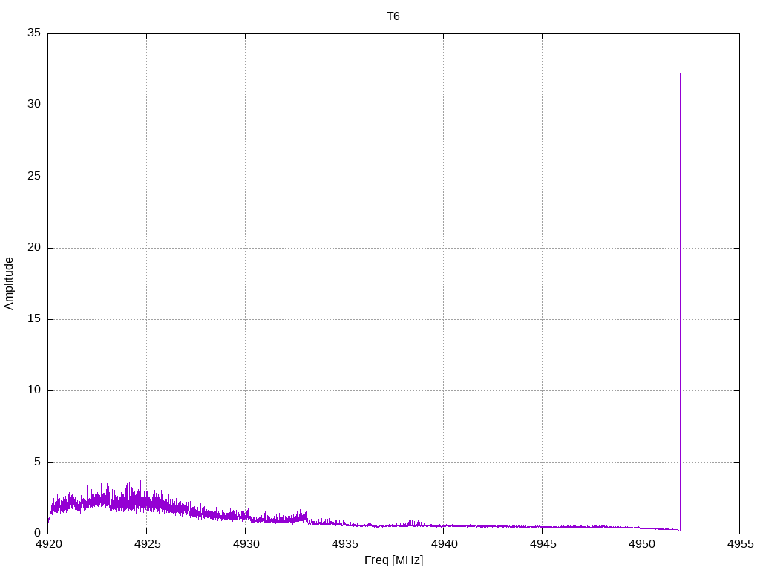Click the plot title T6

(393, 16)
